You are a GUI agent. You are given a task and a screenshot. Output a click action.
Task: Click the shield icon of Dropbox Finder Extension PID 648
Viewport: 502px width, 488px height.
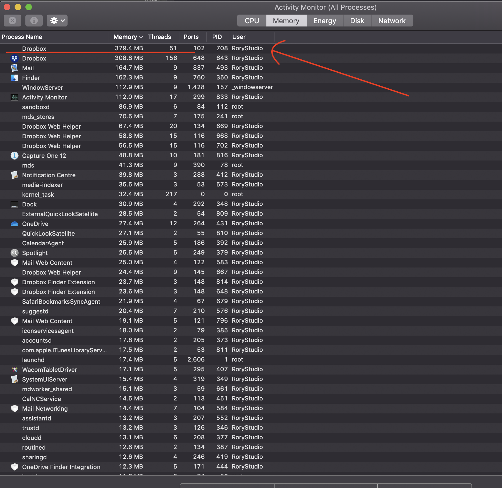click(x=14, y=292)
